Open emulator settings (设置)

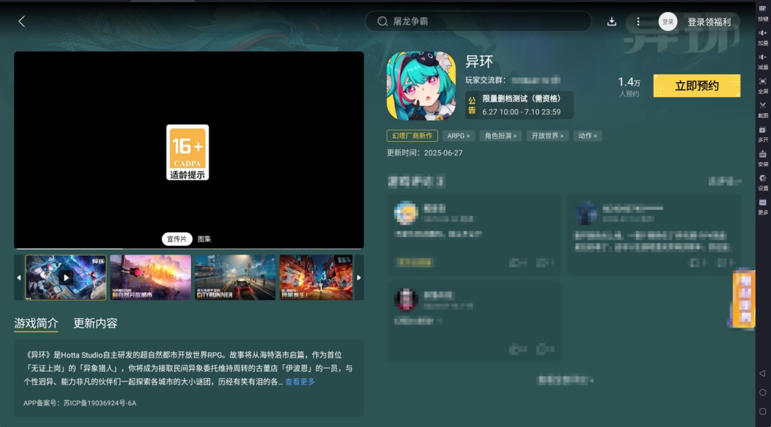tap(762, 183)
